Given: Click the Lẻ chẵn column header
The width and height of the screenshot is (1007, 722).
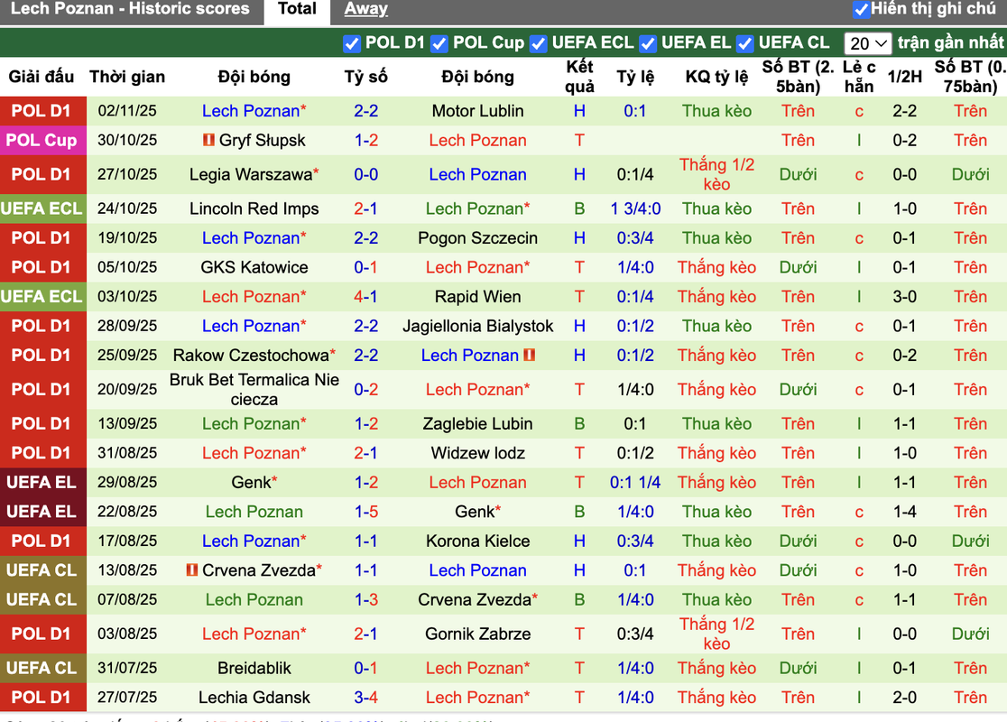Looking at the screenshot, I should tap(859, 77).
